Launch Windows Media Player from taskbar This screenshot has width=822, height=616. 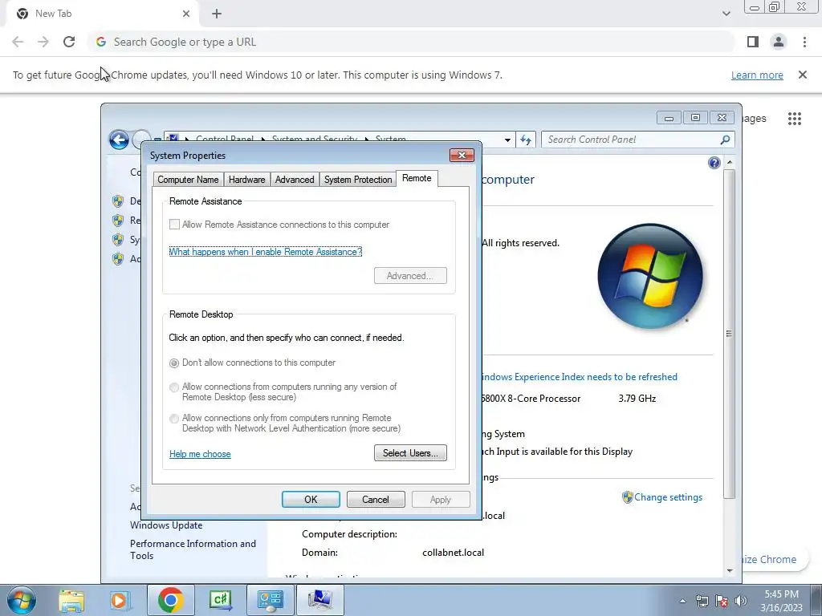(120, 600)
